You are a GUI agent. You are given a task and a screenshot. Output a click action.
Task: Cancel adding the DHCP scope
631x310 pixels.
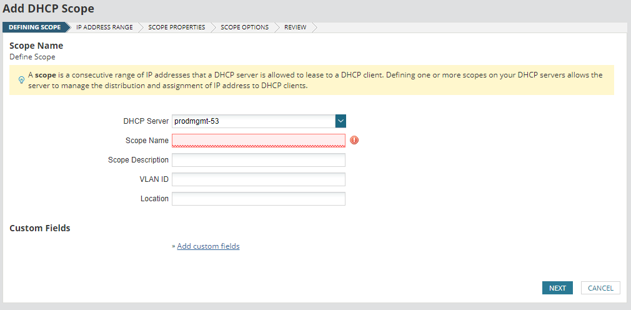click(600, 288)
